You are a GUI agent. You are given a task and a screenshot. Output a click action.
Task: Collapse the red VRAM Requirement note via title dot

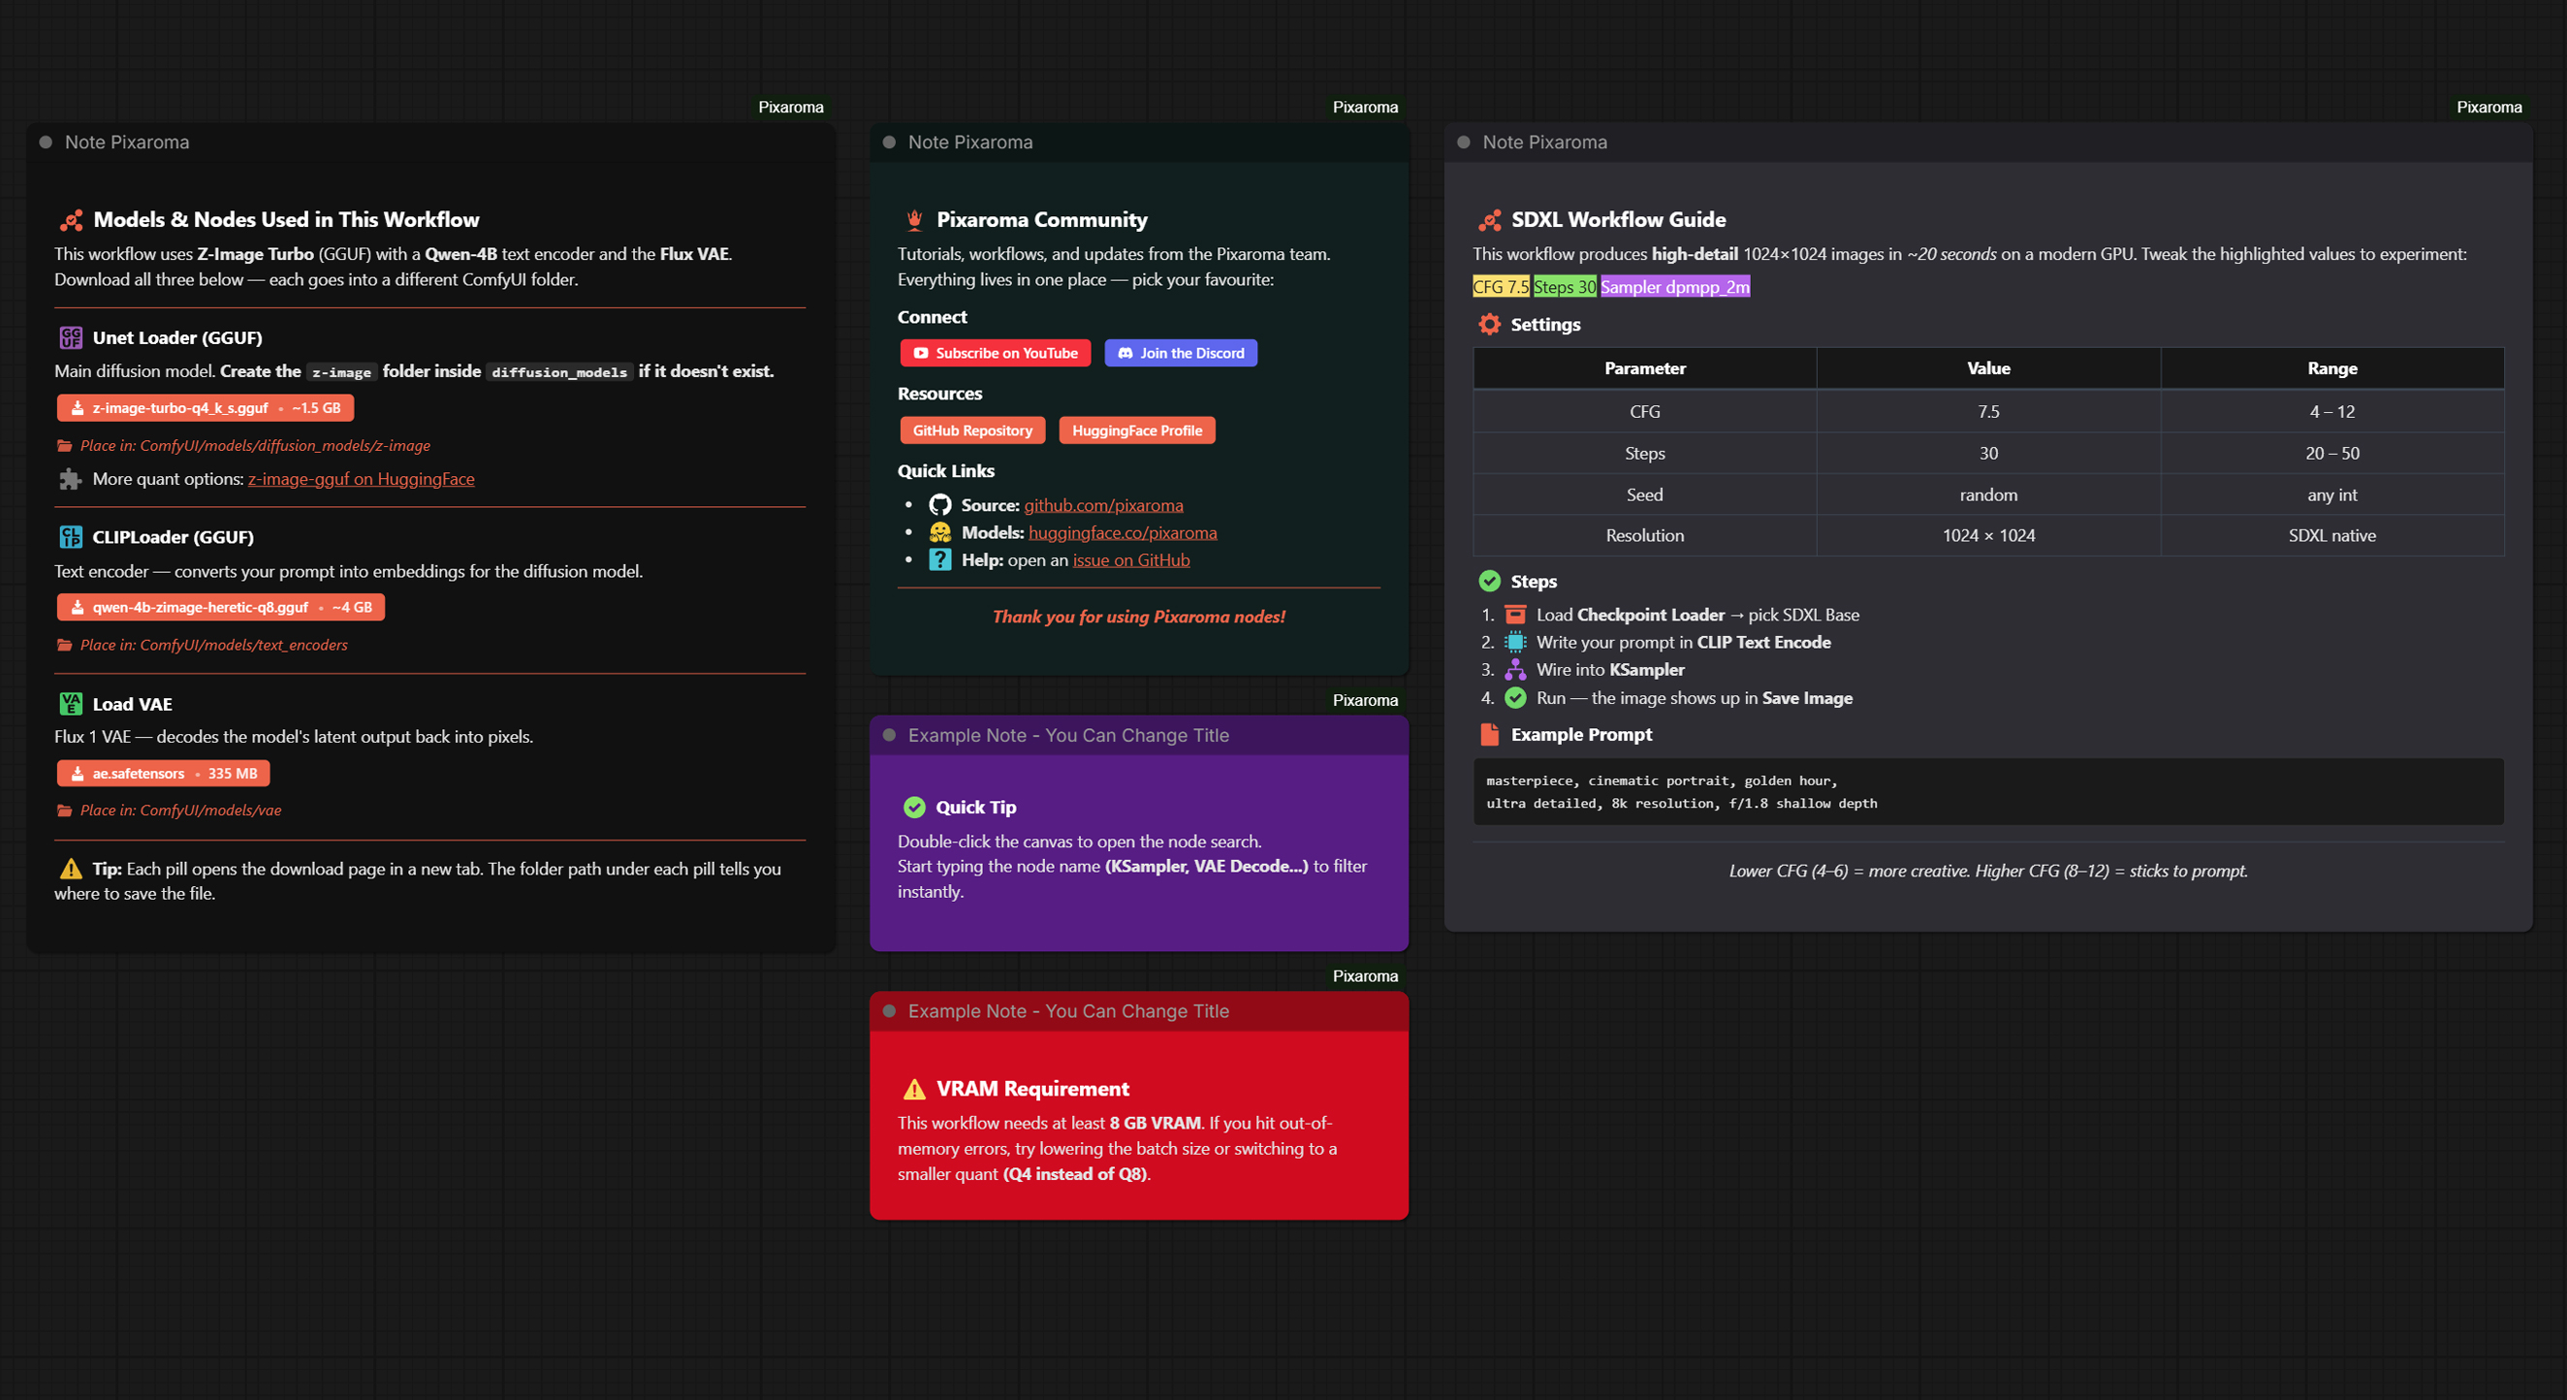(x=889, y=1011)
